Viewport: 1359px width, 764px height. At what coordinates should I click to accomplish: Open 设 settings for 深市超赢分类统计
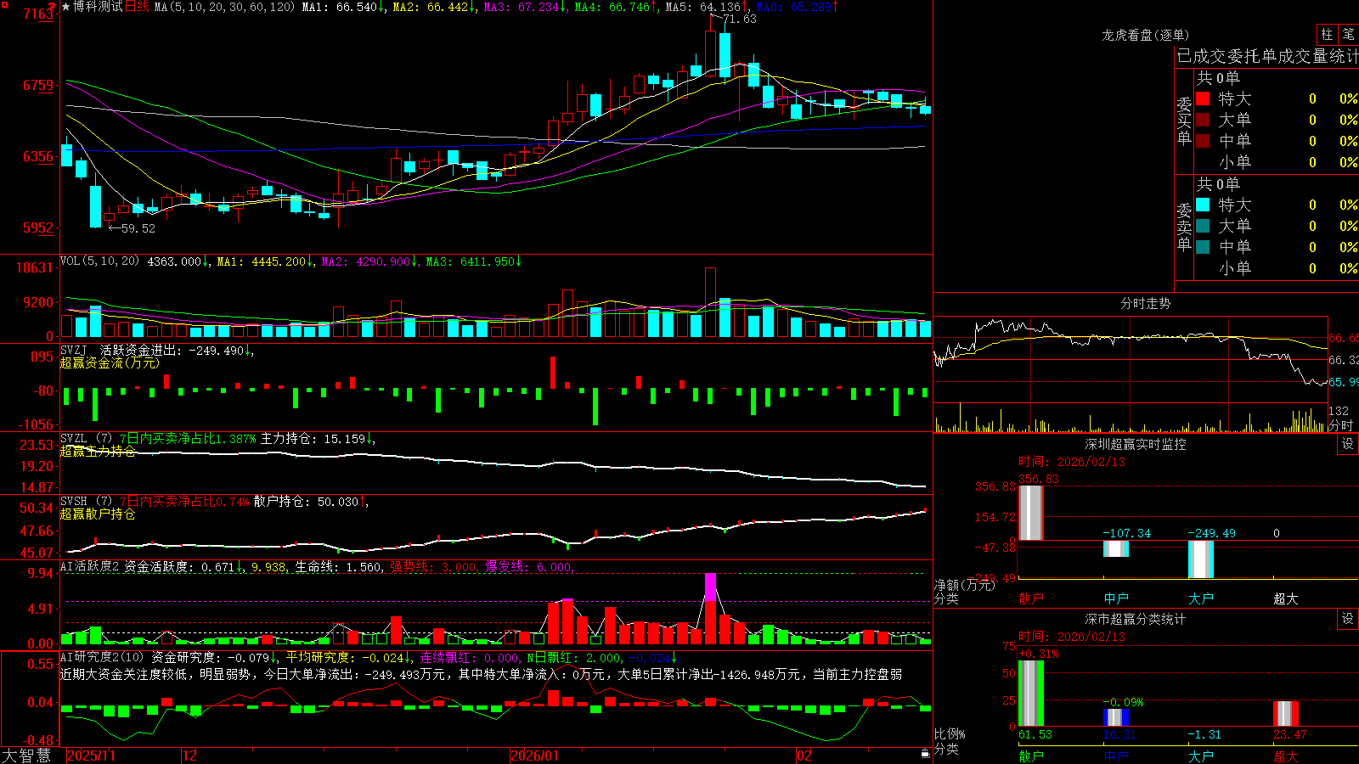pos(1347,620)
